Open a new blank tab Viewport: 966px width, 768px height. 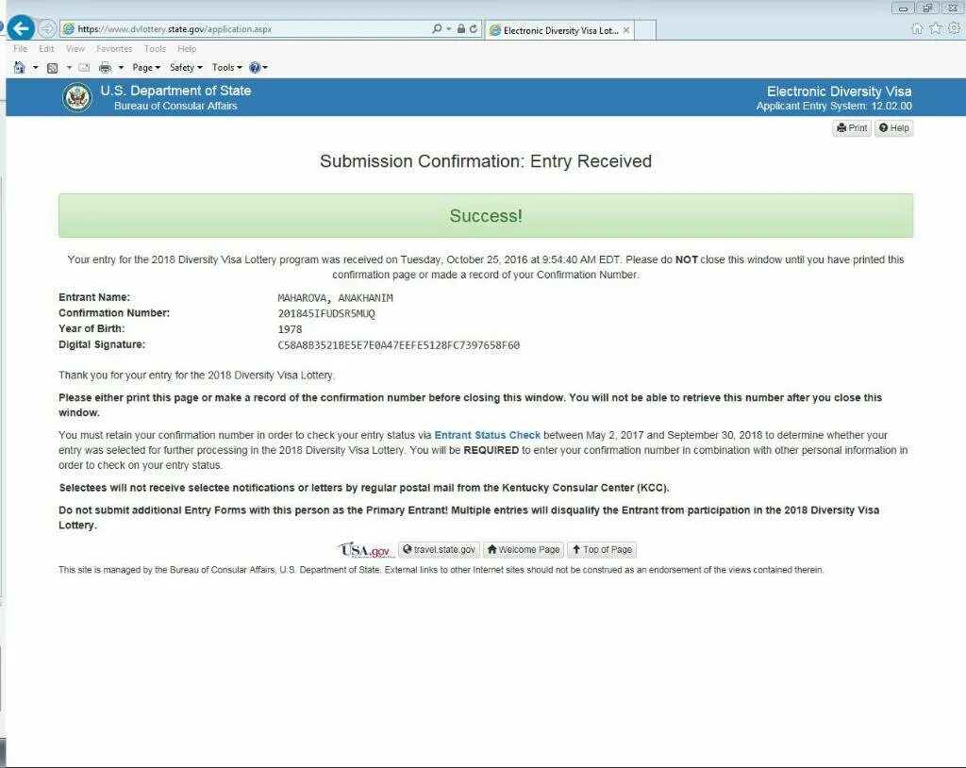(x=644, y=29)
